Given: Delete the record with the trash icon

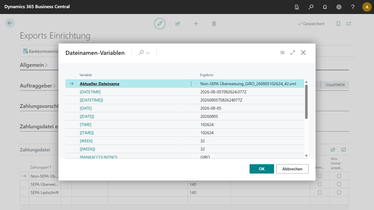Looking at the screenshot, I should point(214,24).
